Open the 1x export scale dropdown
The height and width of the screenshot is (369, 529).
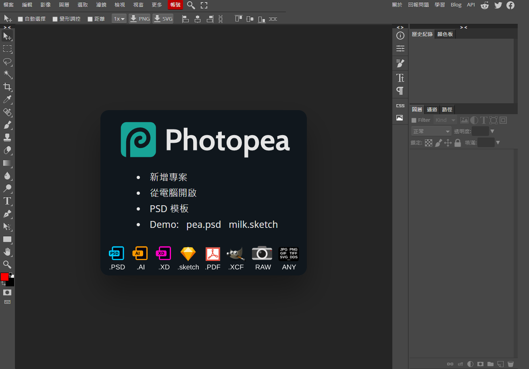[x=119, y=19]
